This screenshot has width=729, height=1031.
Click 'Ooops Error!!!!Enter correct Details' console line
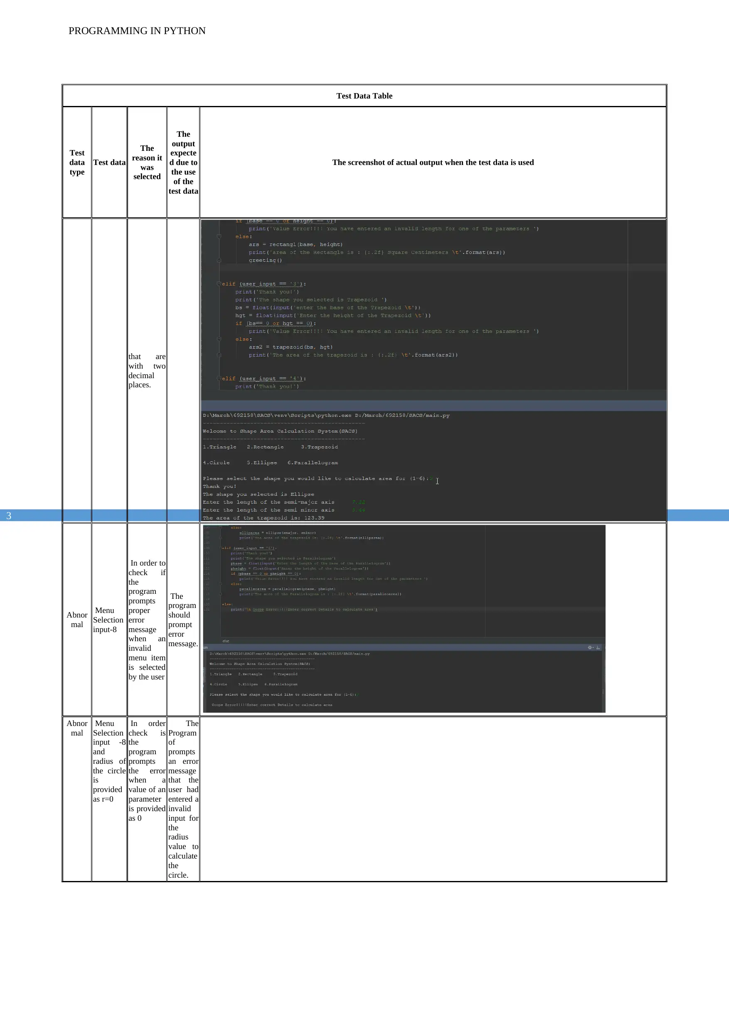tap(272, 704)
